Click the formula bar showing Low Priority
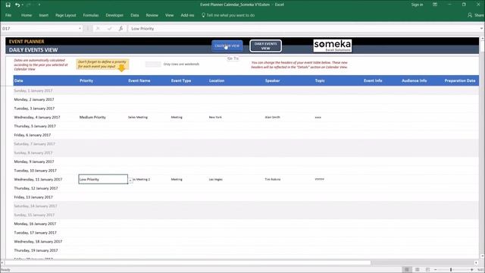Screen dimensions: 485x273 point(304,29)
